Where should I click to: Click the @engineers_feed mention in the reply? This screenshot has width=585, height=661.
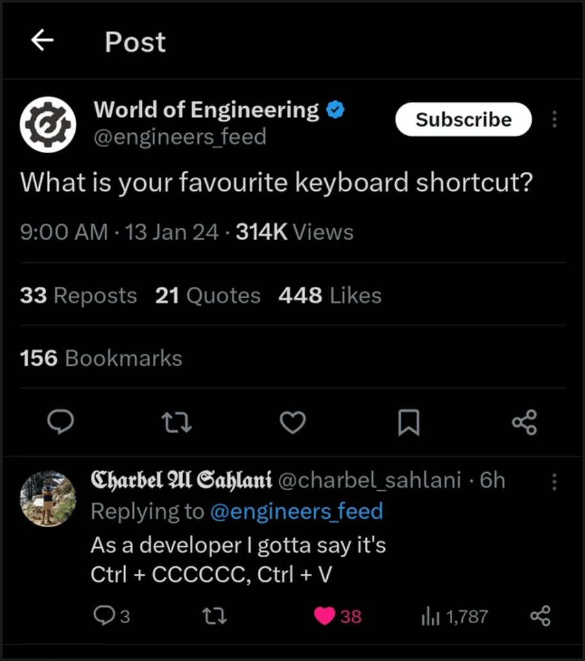(296, 511)
